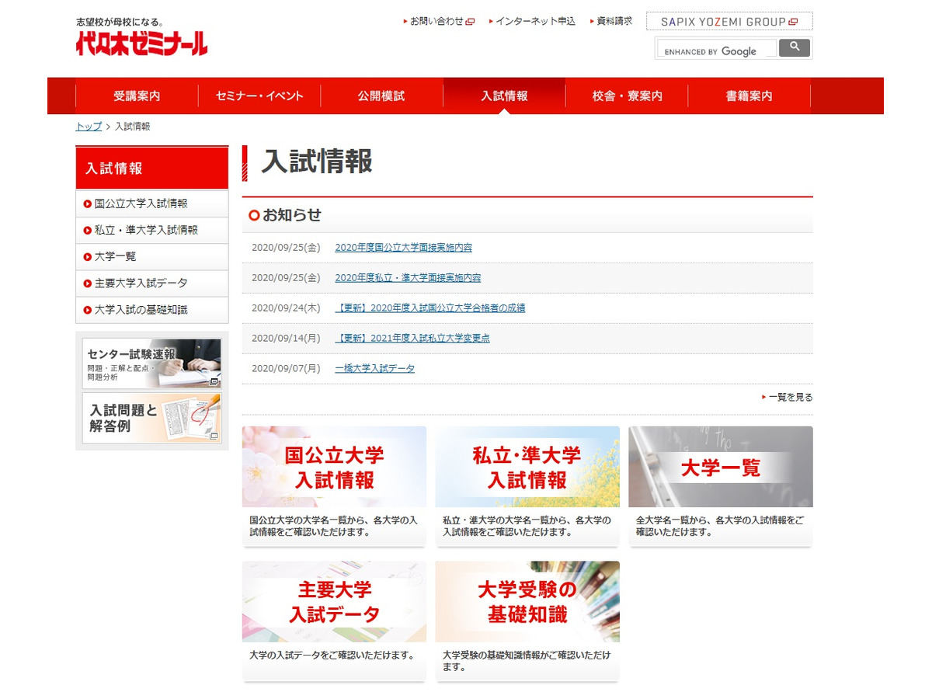Viewport: 932px width, 699px height.
Task: Open 資料請求 header link
Action: point(611,22)
